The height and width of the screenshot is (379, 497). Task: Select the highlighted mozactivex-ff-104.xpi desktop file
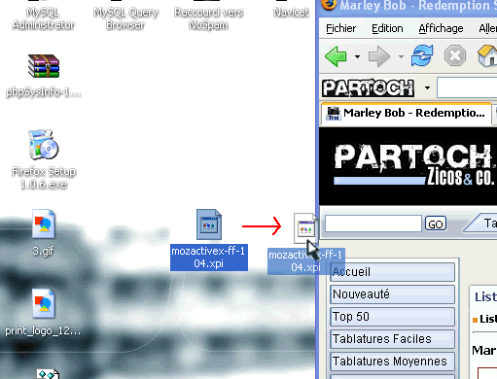coord(209,224)
